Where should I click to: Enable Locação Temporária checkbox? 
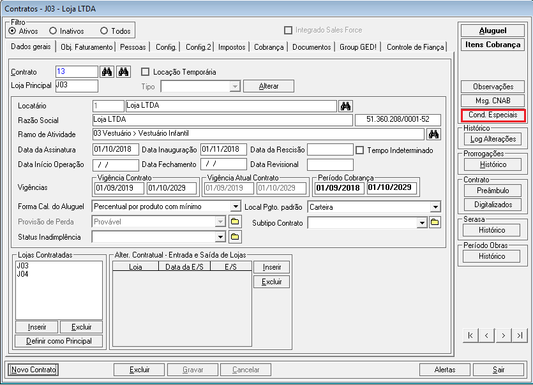click(145, 71)
